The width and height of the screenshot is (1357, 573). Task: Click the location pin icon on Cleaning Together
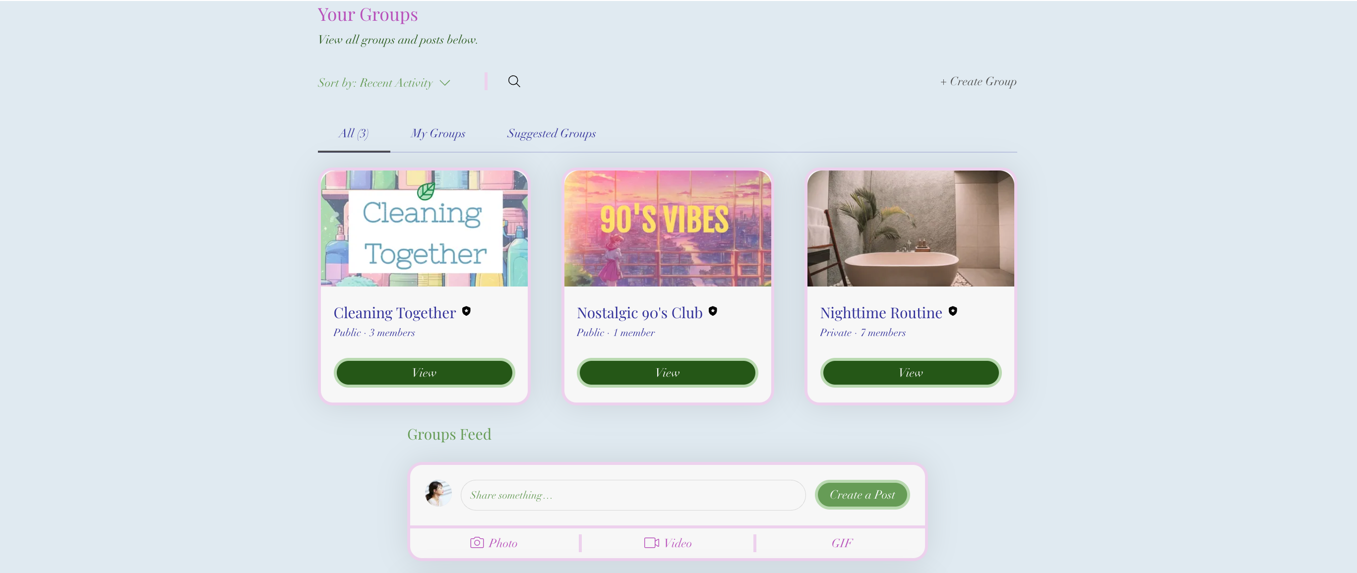click(468, 311)
